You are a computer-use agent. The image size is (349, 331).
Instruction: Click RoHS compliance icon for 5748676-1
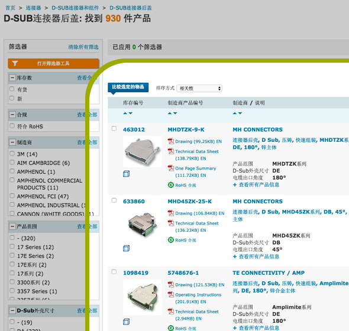[x=171, y=328]
